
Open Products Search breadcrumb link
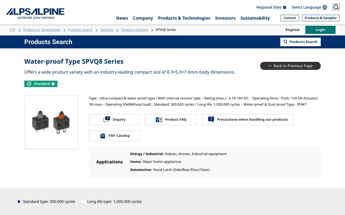pos(80,30)
